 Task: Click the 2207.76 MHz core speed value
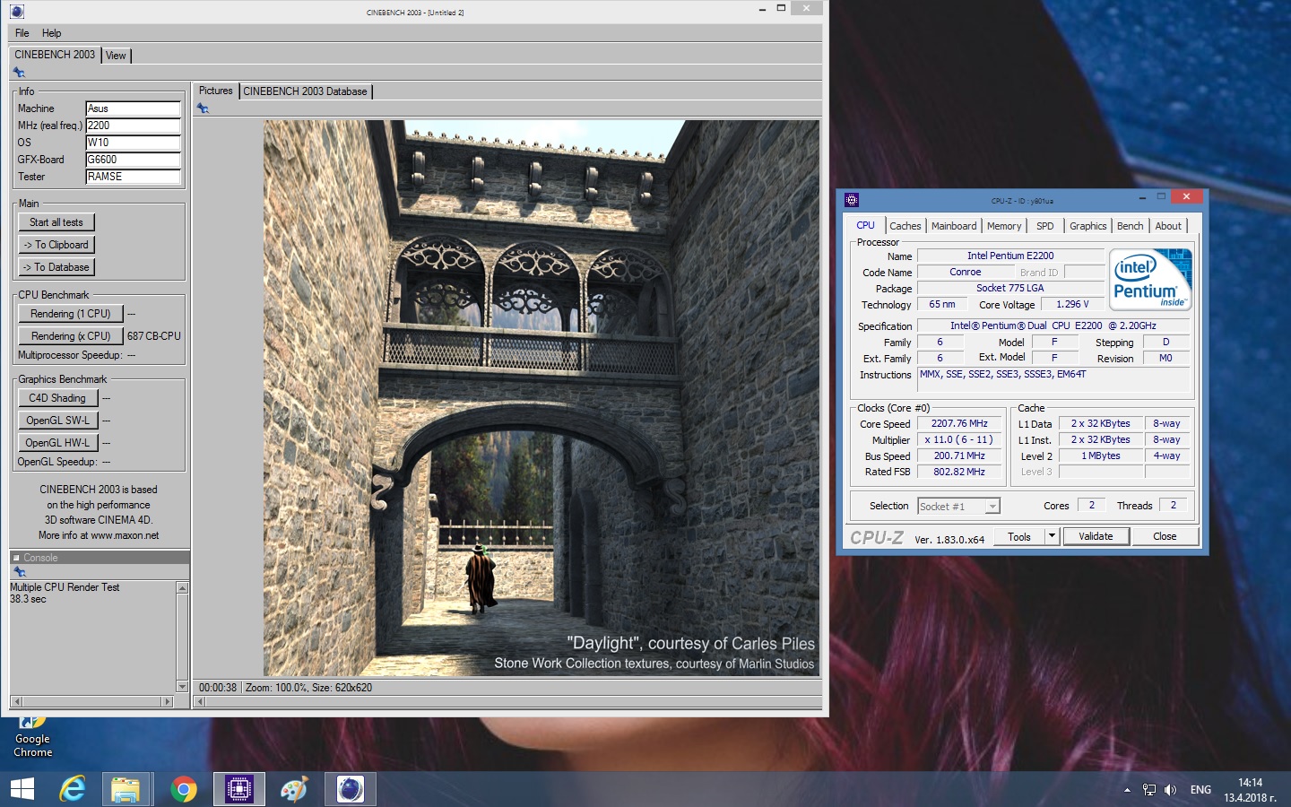tap(959, 424)
